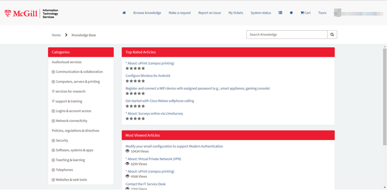Click the Top Rated Articles header
The width and height of the screenshot is (387, 190).
tap(228, 52)
